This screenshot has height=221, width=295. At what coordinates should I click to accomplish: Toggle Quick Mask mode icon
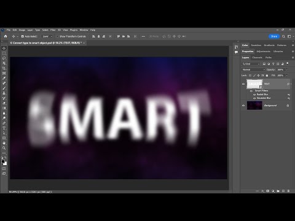[x=4, y=169]
